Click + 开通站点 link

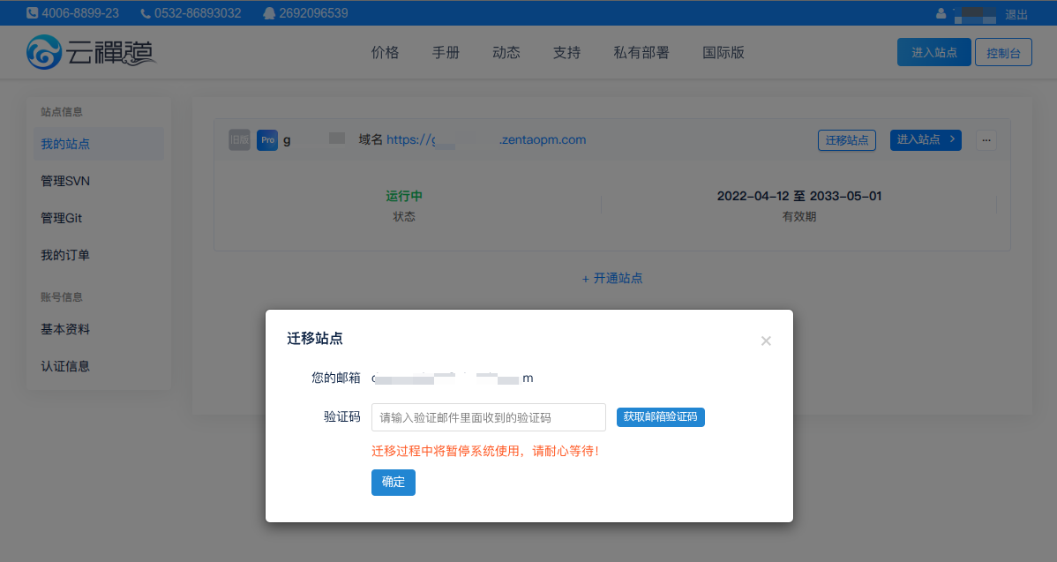point(612,278)
